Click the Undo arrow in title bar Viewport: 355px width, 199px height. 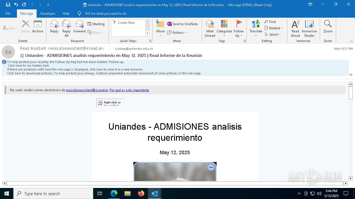[16, 5]
